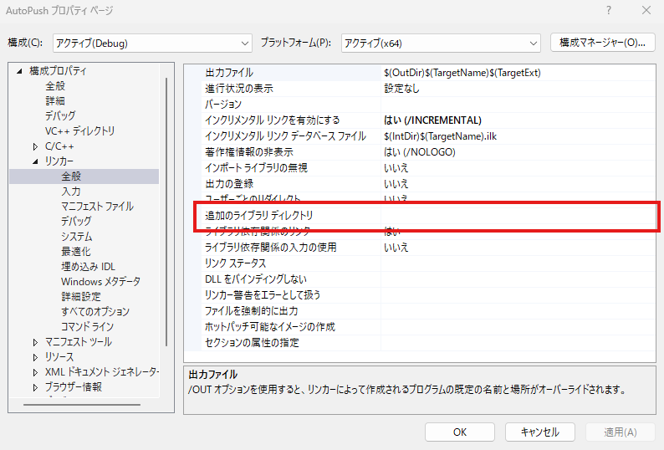Select VC++ ディレクトリ in the tree
This screenshot has height=450, width=664.
click(79, 131)
